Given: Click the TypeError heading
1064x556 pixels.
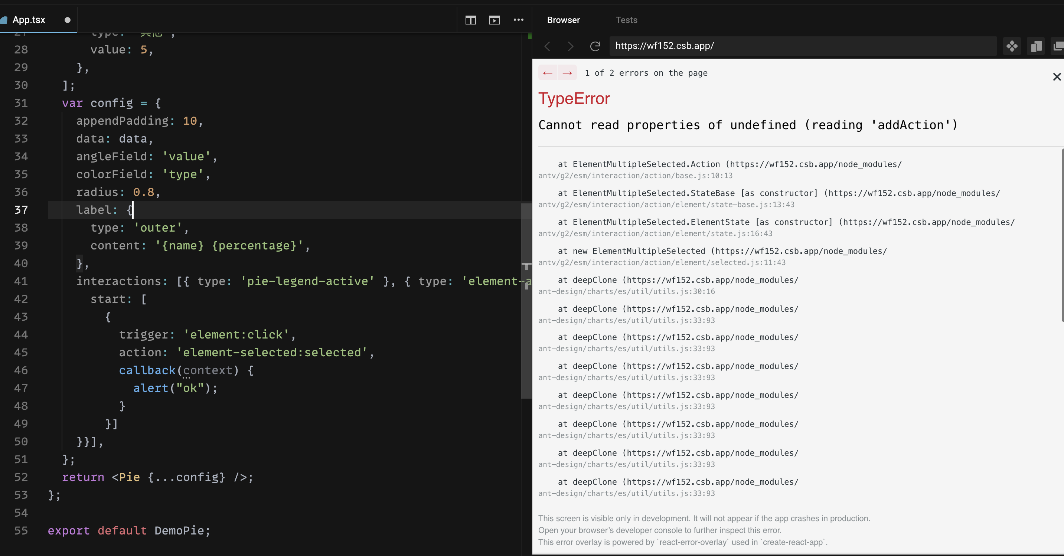Looking at the screenshot, I should 574,99.
